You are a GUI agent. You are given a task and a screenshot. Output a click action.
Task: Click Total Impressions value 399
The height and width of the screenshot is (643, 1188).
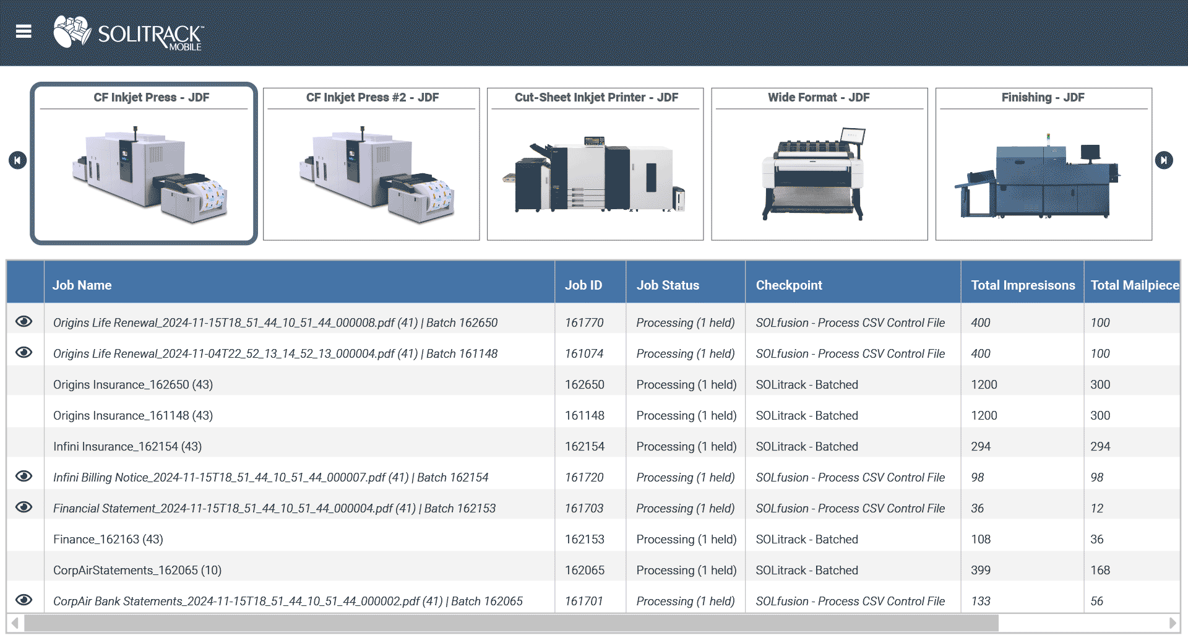click(981, 570)
